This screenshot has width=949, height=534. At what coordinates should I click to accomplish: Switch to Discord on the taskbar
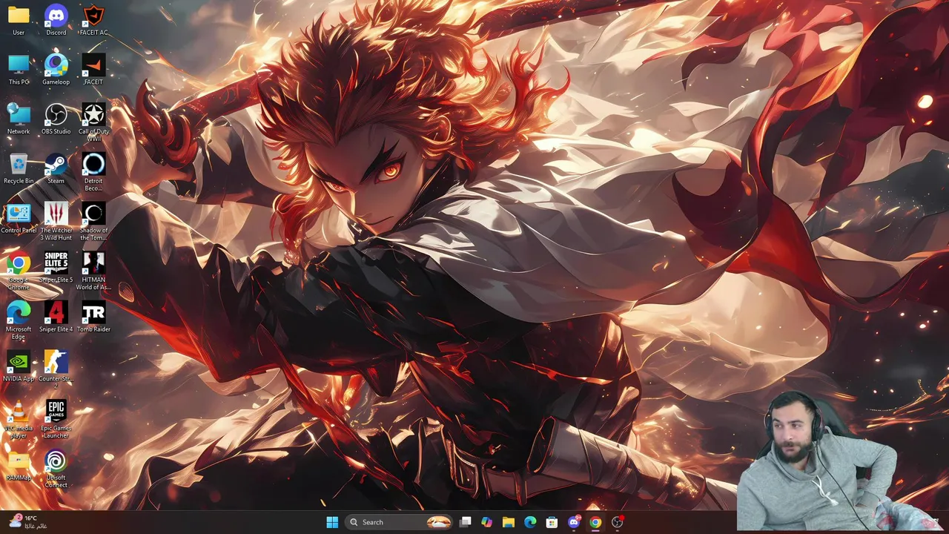click(x=574, y=522)
